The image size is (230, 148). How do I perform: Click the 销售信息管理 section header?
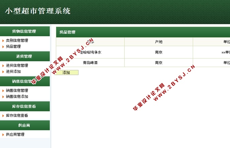(x=25, y=81)
